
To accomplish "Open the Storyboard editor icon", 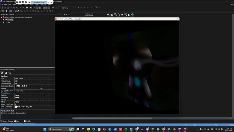I will 37,8.
